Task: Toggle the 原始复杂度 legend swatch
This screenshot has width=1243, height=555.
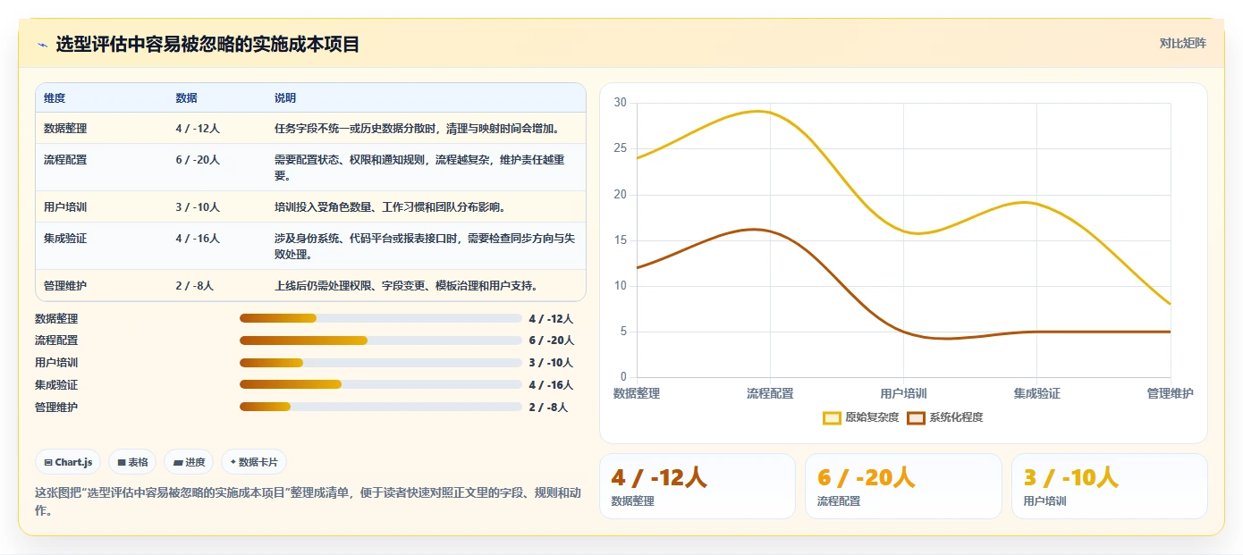Action: (x=832, y=417)
